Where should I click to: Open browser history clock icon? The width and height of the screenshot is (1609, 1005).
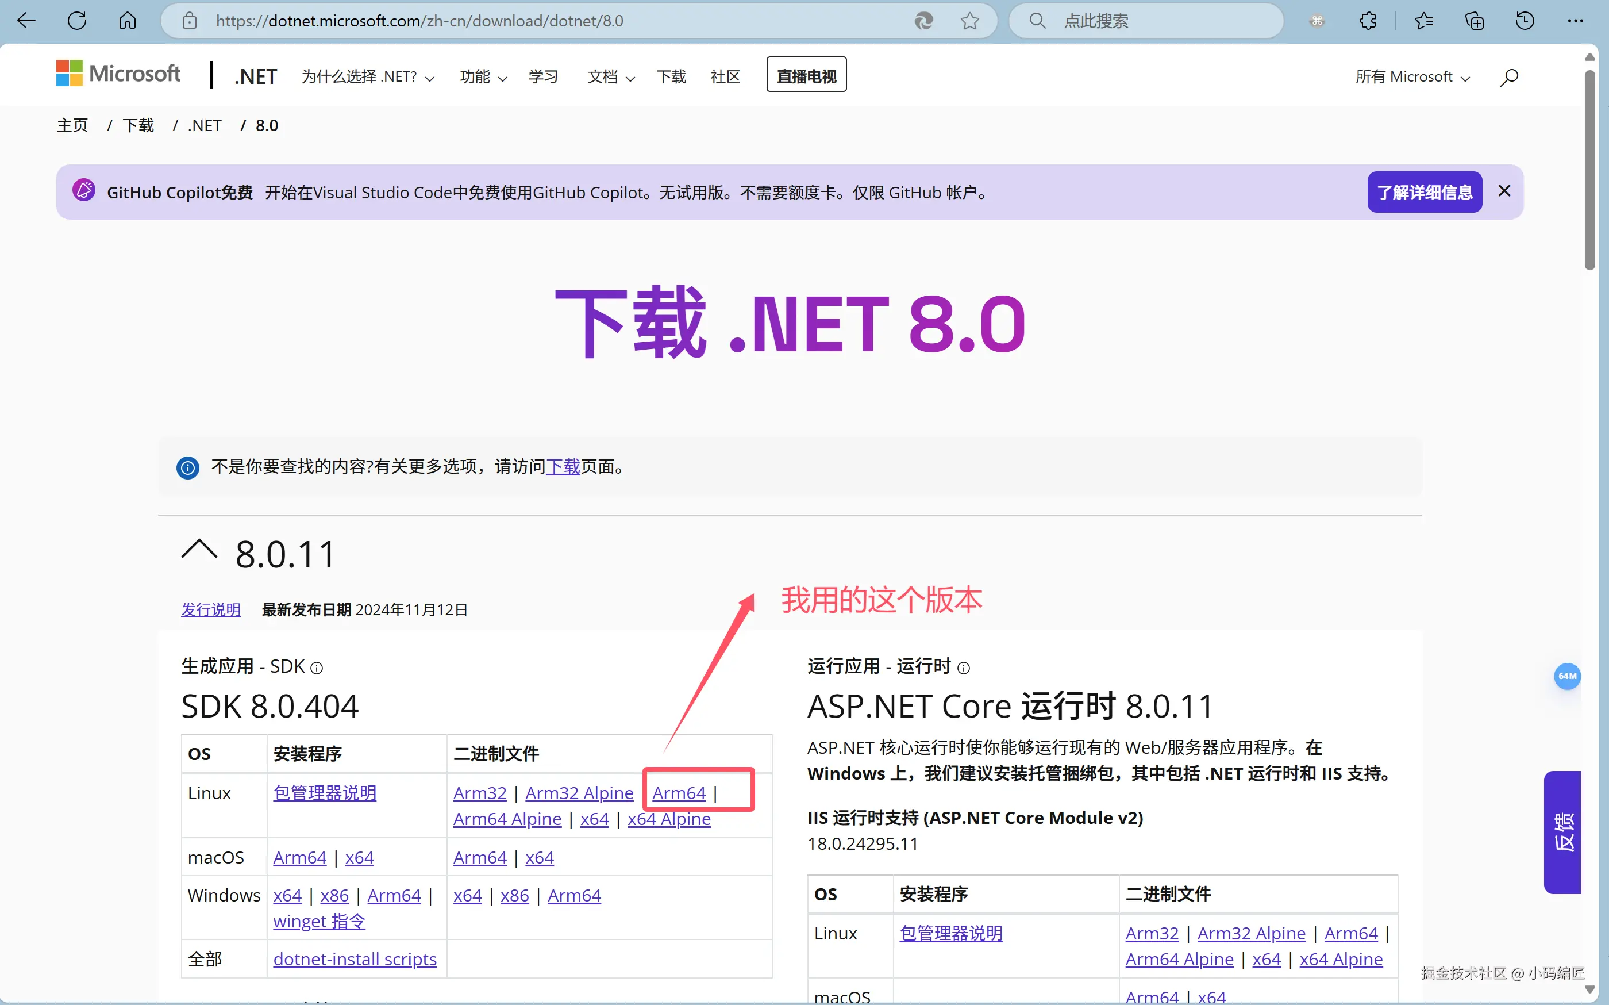(x=1525, y=21)
